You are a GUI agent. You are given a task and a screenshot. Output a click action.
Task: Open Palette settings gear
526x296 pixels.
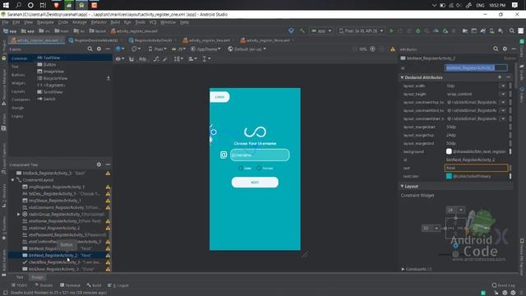pyautogui.click(x=99, y=49)
